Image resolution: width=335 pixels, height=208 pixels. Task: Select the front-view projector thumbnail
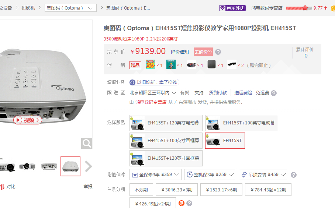[7, 166]
